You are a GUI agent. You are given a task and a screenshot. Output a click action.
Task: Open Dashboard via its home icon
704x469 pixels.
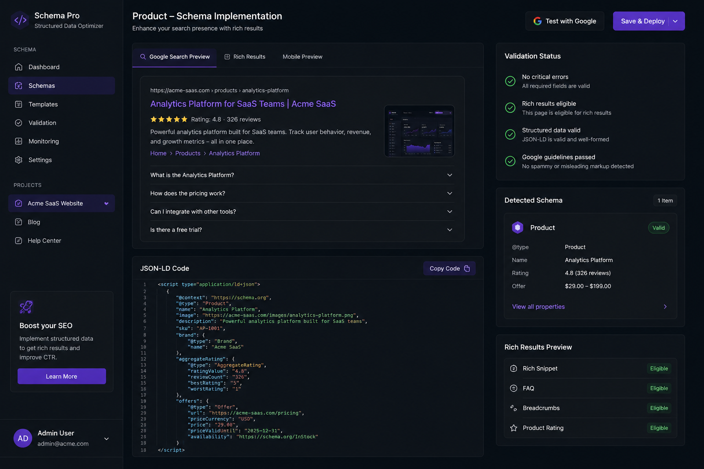tap(18, 67)
